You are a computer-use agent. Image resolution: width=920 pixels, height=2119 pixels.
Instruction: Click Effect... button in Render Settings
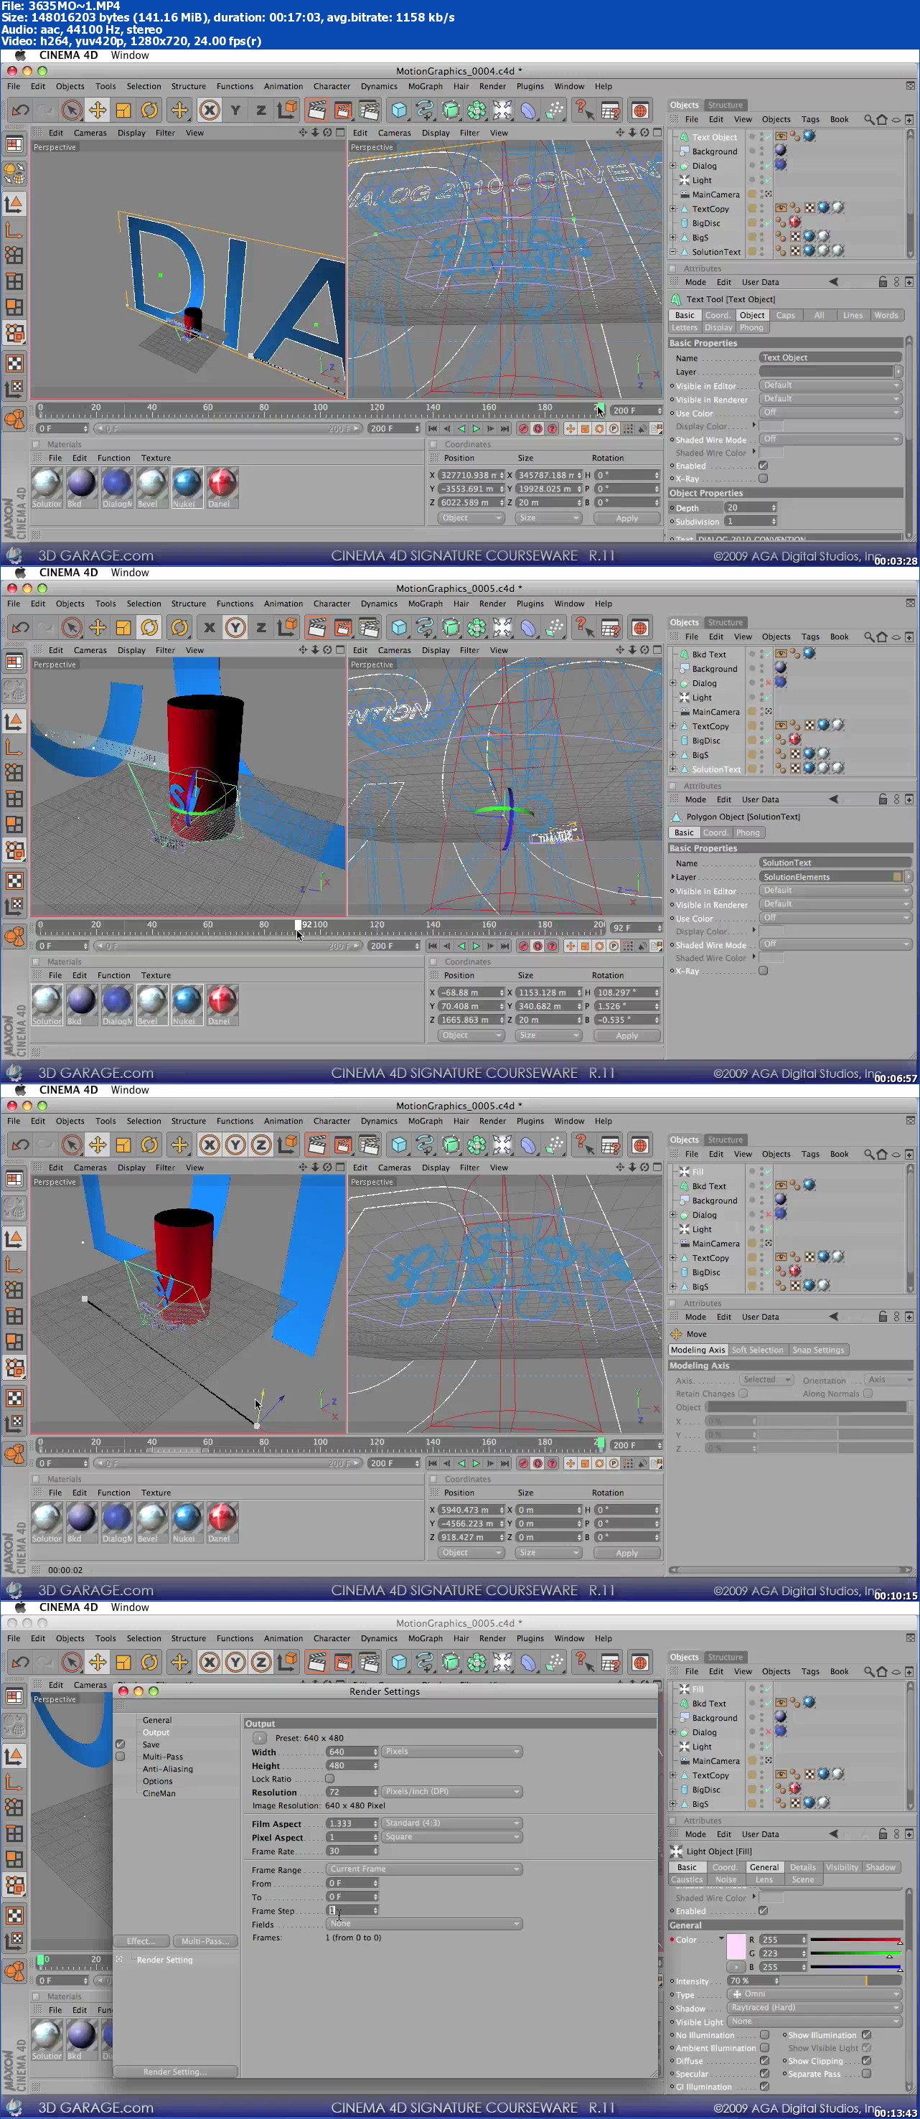(141, 1940)
